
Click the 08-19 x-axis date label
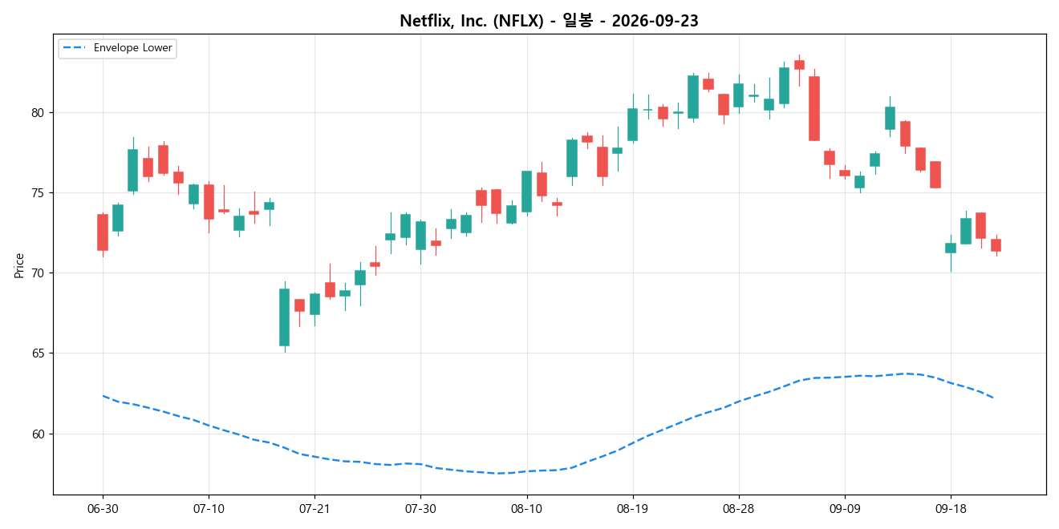click(x=632, y=509)
